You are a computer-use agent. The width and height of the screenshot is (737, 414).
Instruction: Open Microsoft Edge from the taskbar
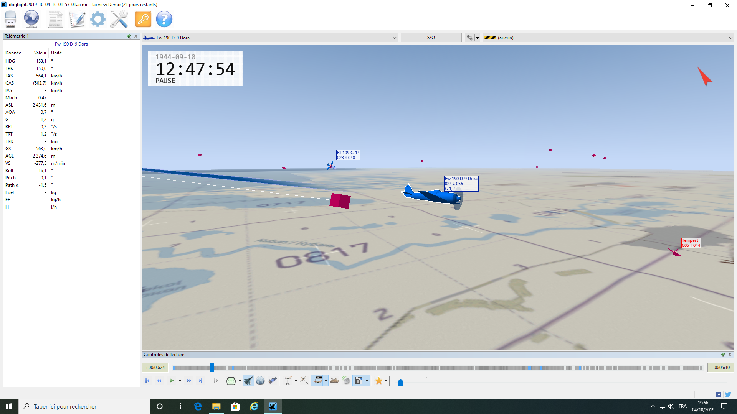[198, 406]
